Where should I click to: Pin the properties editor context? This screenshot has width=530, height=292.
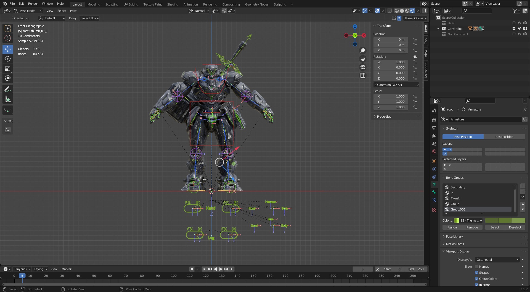point(525,109)
